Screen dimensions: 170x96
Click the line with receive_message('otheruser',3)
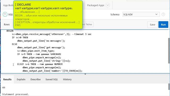(52, 34)
